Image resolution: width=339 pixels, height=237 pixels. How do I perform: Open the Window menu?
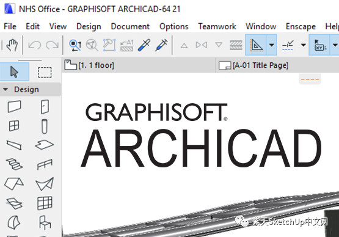tap(261, 26)
